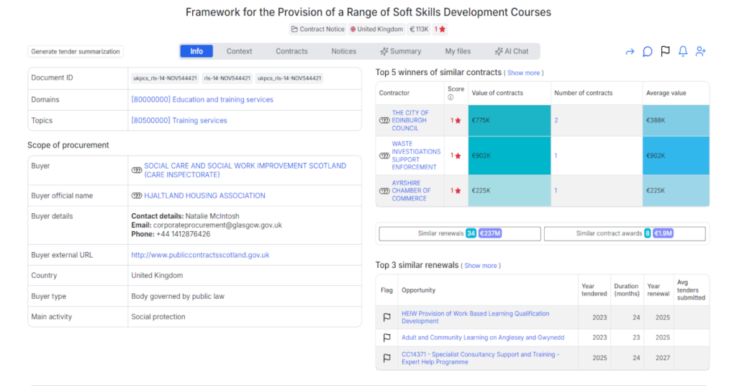This screenshot has height=386, width=737.
Task: Click the icon next to Social Care buyer name
Action: click(136, 170)
